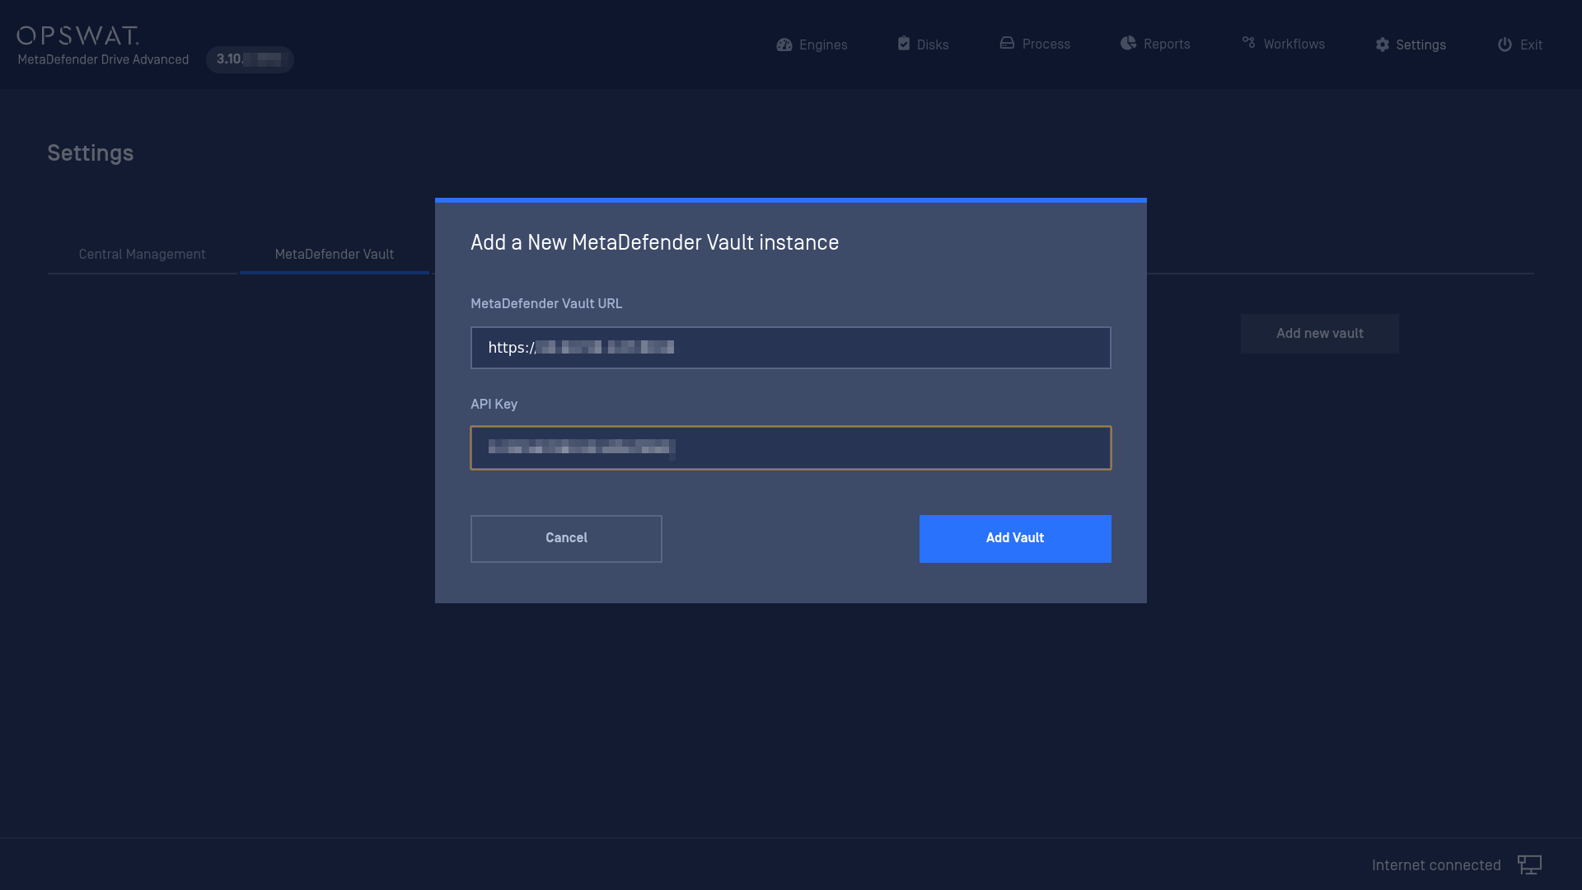Click the Process drive icon
The image size is (1582, 890).
click(1007, 43)
